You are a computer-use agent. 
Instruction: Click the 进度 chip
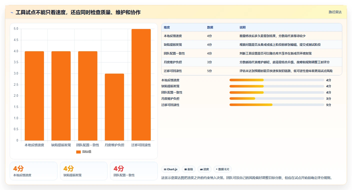tap(204, 169)
